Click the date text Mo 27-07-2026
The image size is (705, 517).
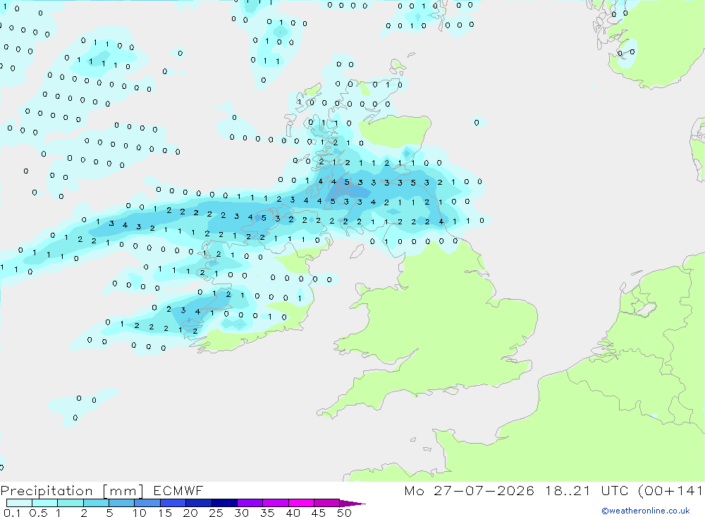[469, 490]
